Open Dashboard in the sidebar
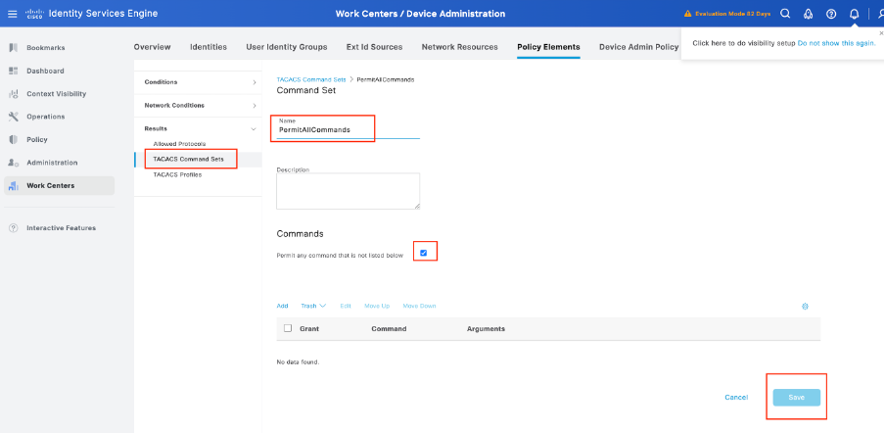 45,71
